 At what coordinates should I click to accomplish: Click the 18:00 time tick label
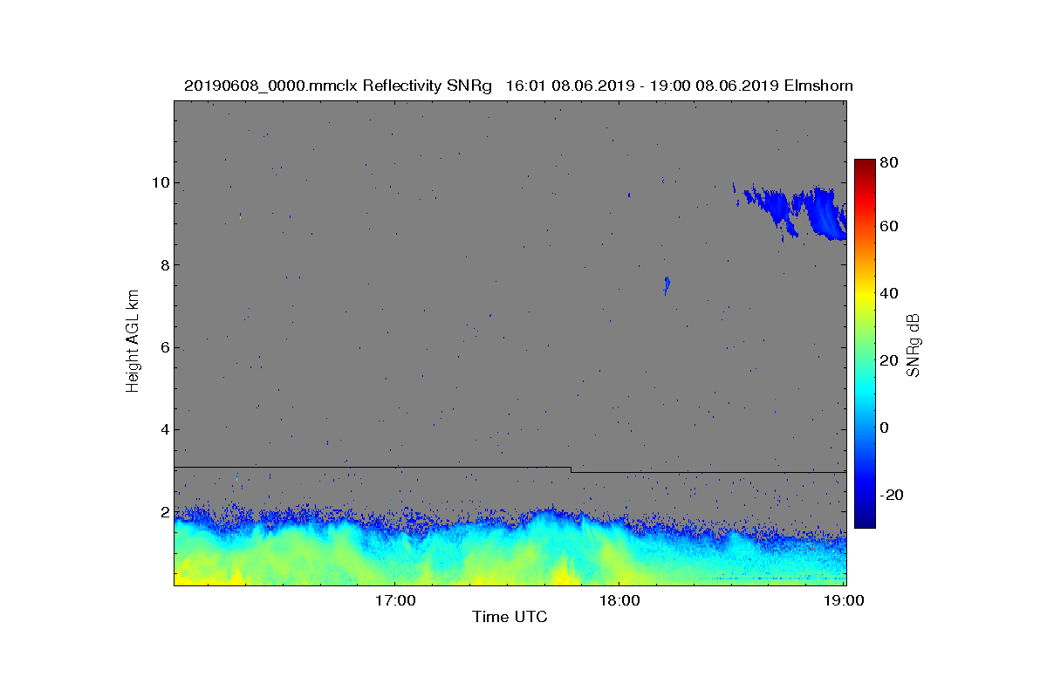[619, 600]
